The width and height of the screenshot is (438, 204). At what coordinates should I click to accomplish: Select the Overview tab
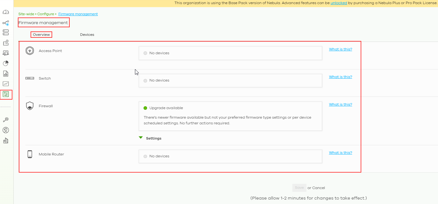(41, 35)
